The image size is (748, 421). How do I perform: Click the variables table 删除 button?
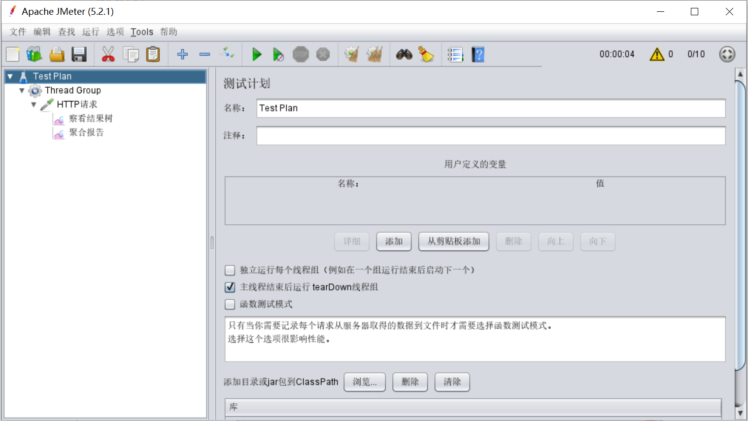[513, 242]
